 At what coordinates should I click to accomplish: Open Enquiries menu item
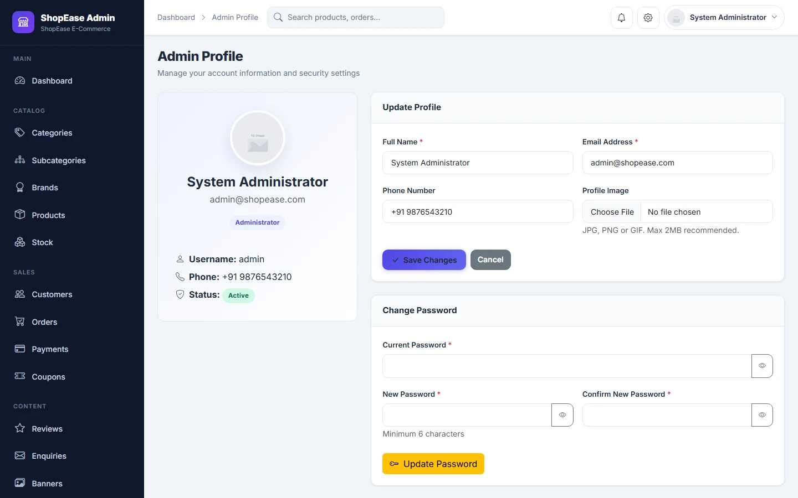(72, 456)
